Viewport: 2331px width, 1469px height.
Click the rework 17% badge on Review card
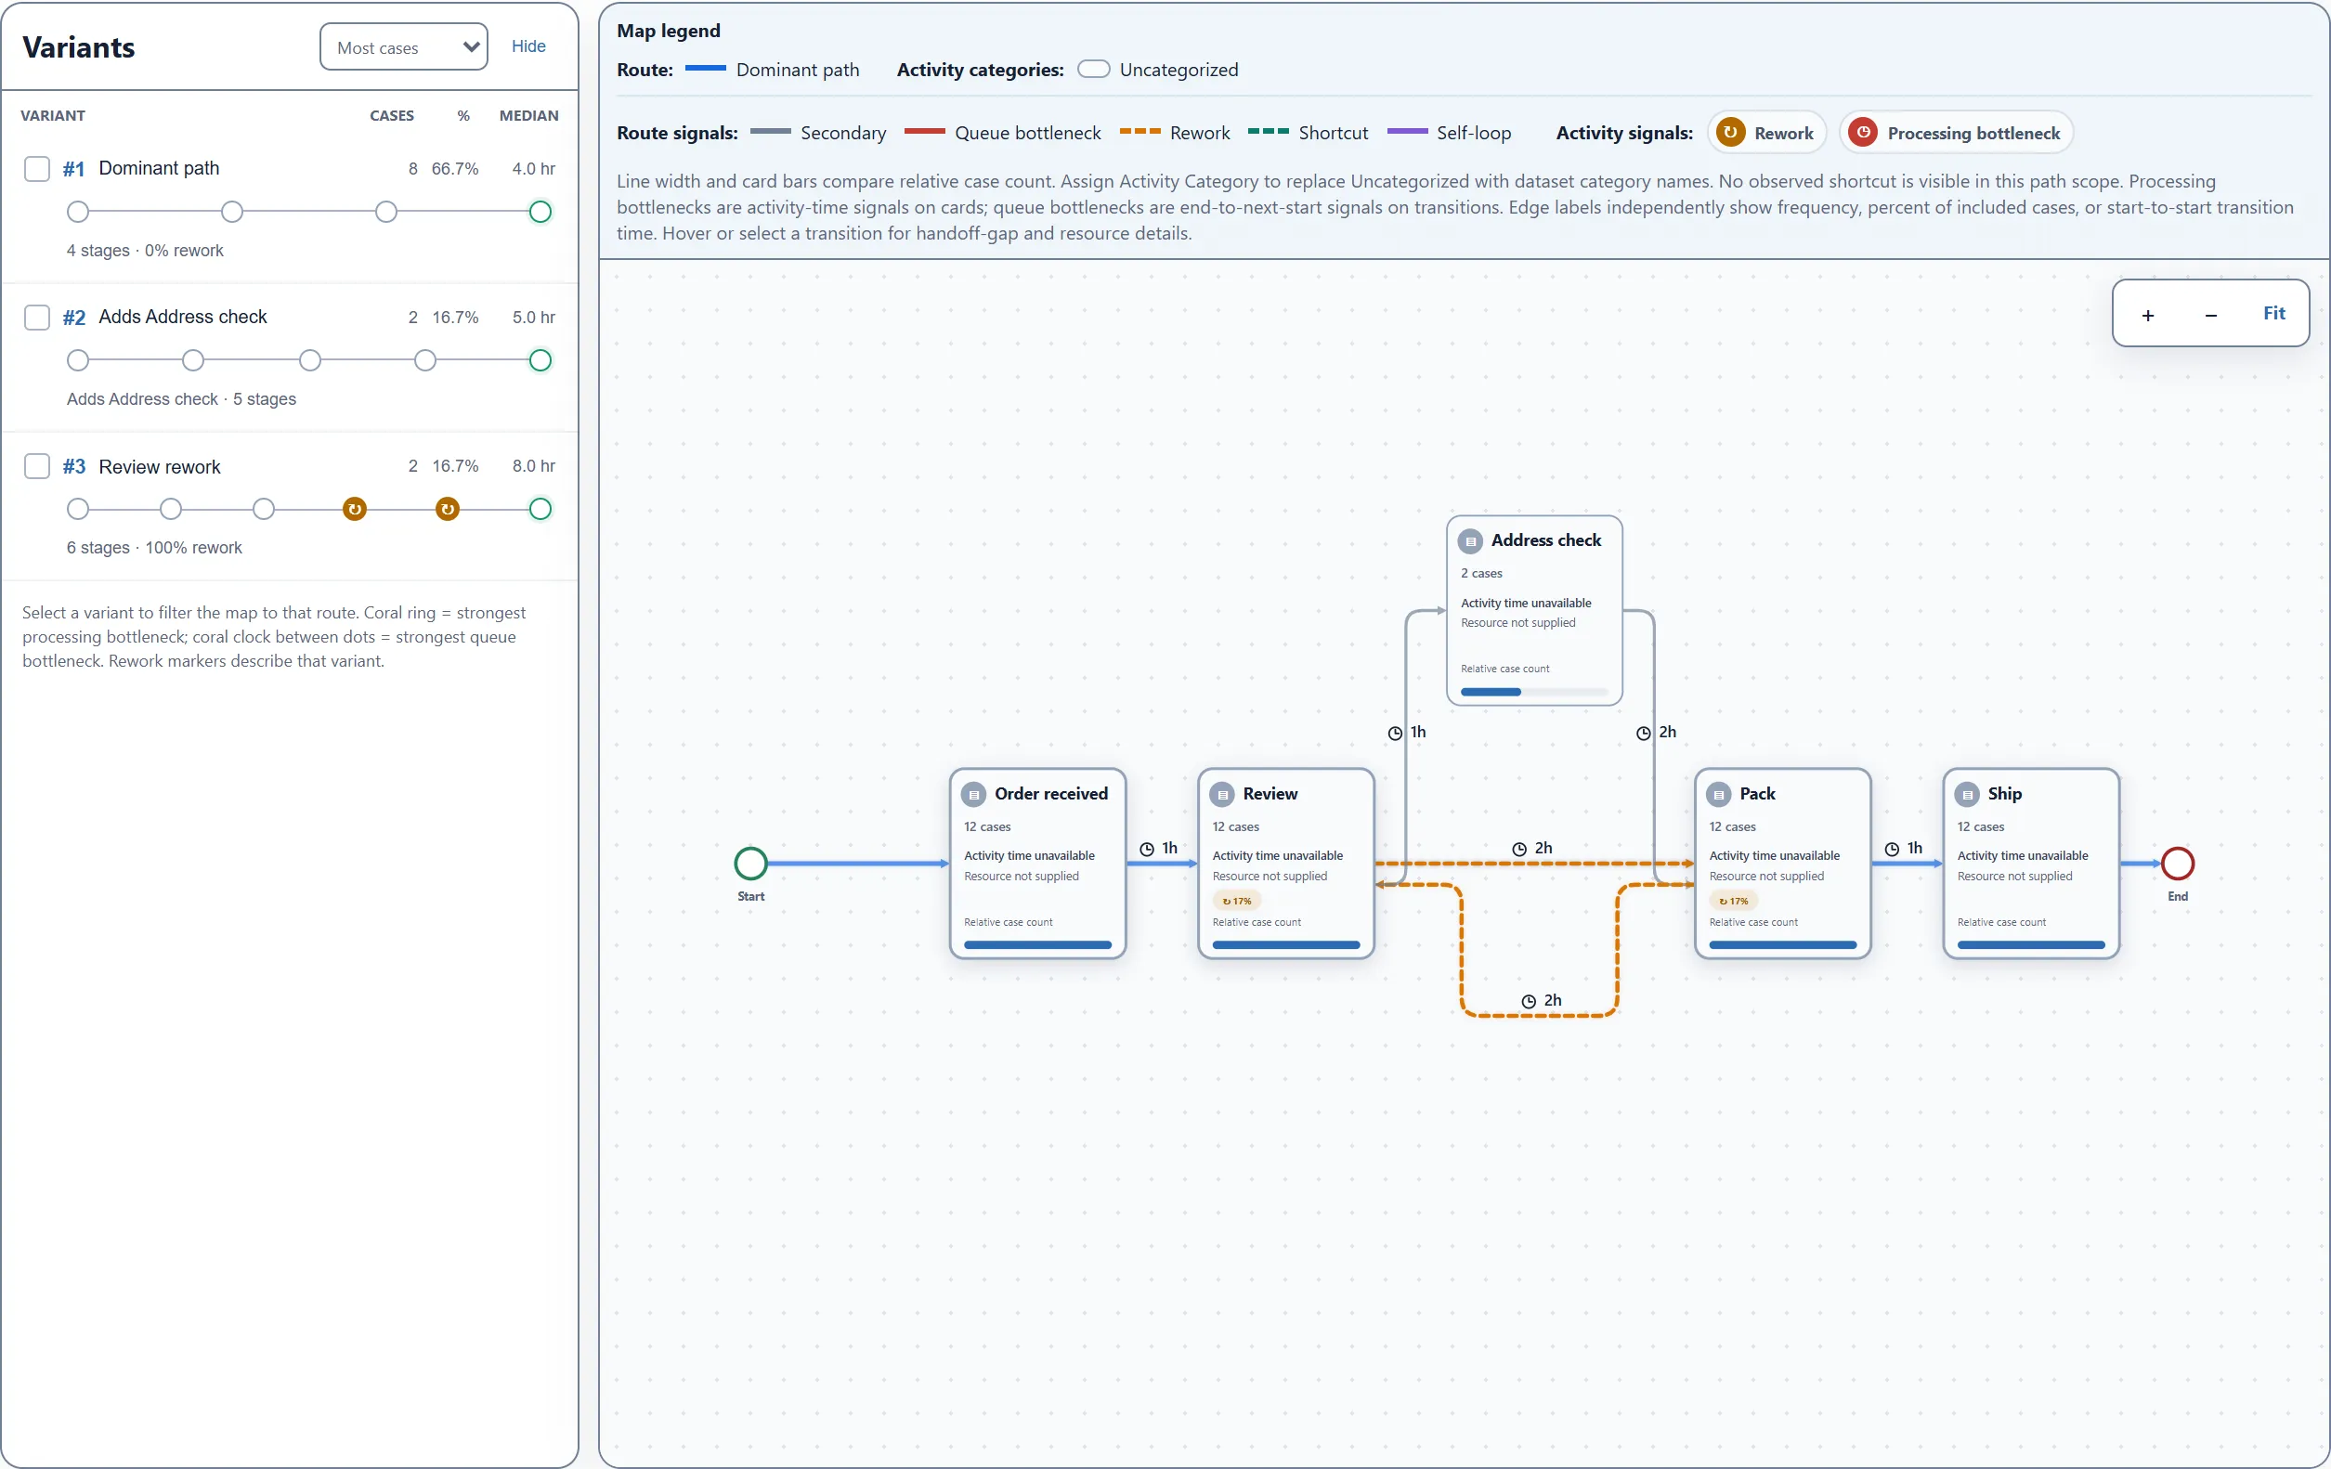click(1236, 901)
